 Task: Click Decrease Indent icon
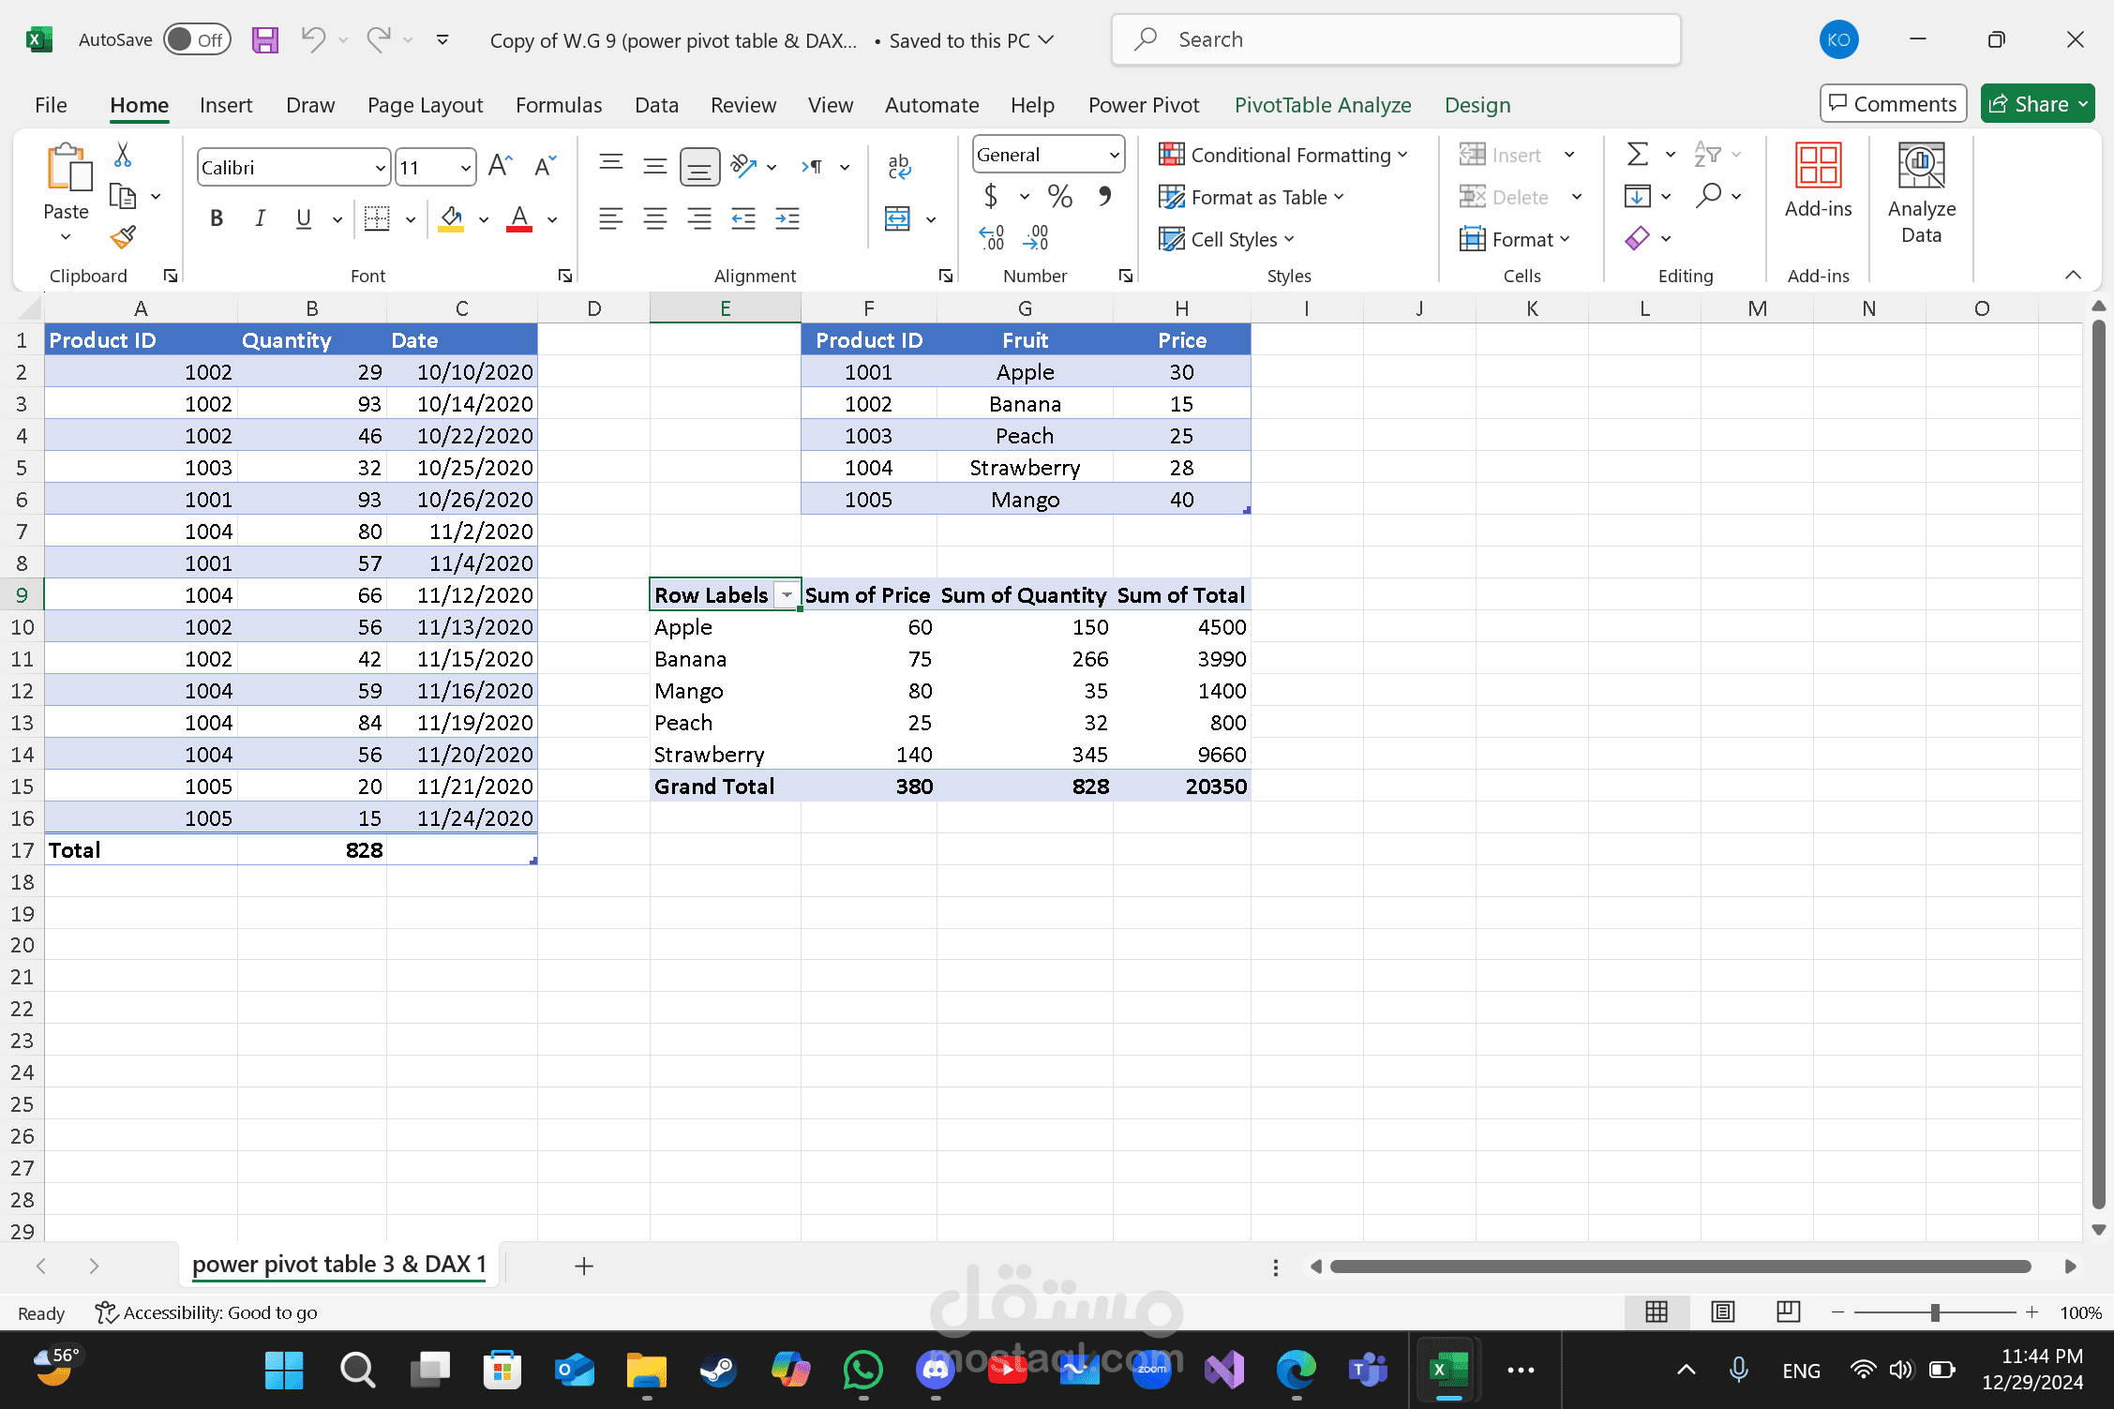tap(743, 218)
